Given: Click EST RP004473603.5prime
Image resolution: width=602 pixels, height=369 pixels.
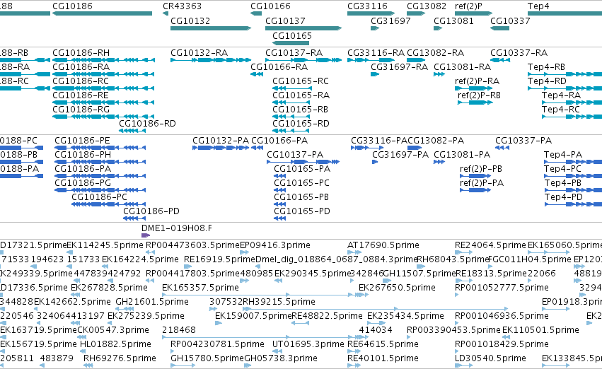Looking at the screenshot, I should (192, 245).
